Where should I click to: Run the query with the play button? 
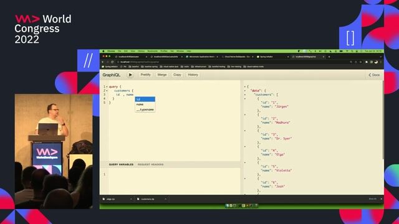coord(130,75)
